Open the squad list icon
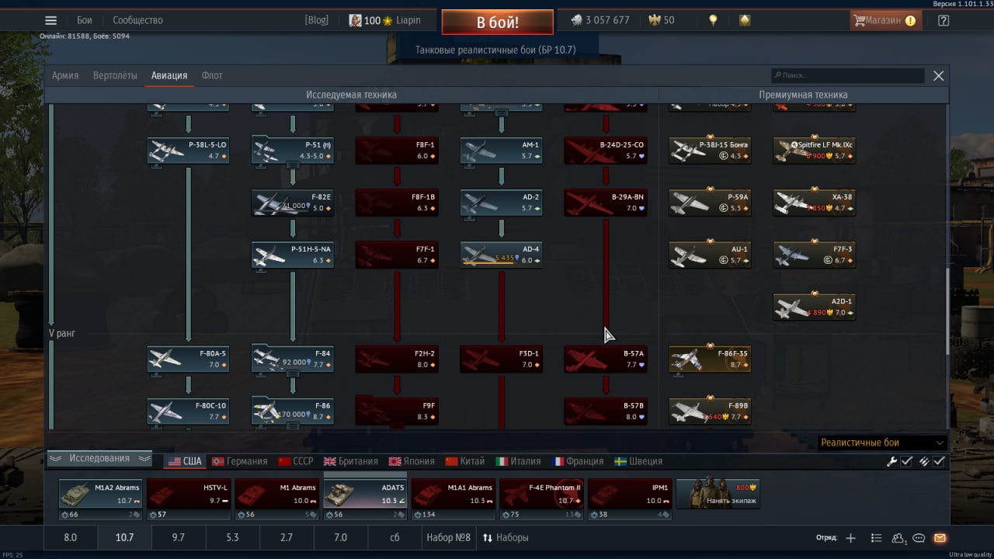The height and width of the screenshot is (559, 994). 876,538
